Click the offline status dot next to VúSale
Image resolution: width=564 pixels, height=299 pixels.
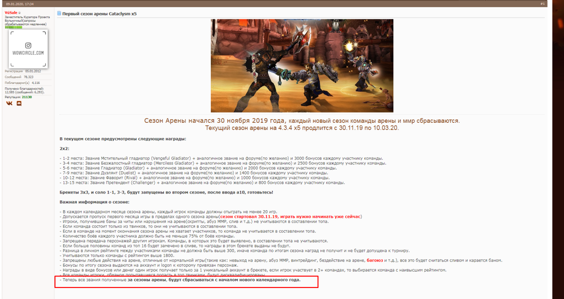click(x=19, y=13)
